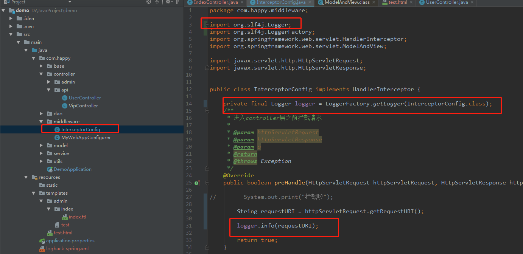Select logback-spring.xml file
This screenshot has width=523, height=254.
click(67, 249)
